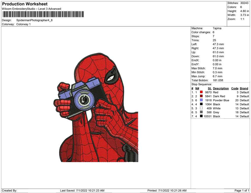Viewport: 251px width, 193px height.
Task: Click the 'Created By:' footer label
Action: coord(9,190)
